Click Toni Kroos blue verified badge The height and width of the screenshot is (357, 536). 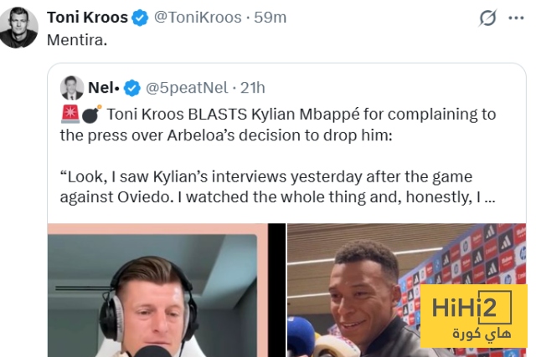tap(140, 18)
